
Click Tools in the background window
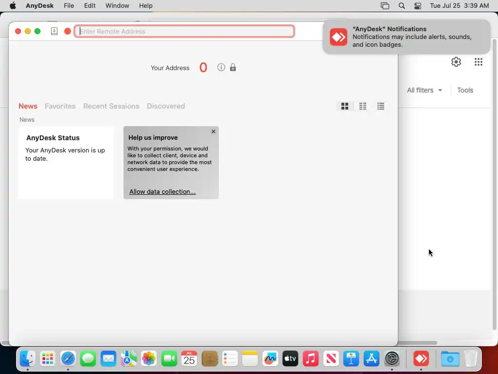click(465, 90)
